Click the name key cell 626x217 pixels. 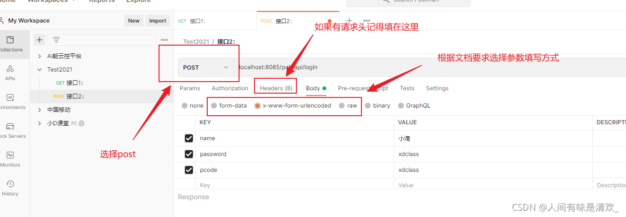coord(294,138)
